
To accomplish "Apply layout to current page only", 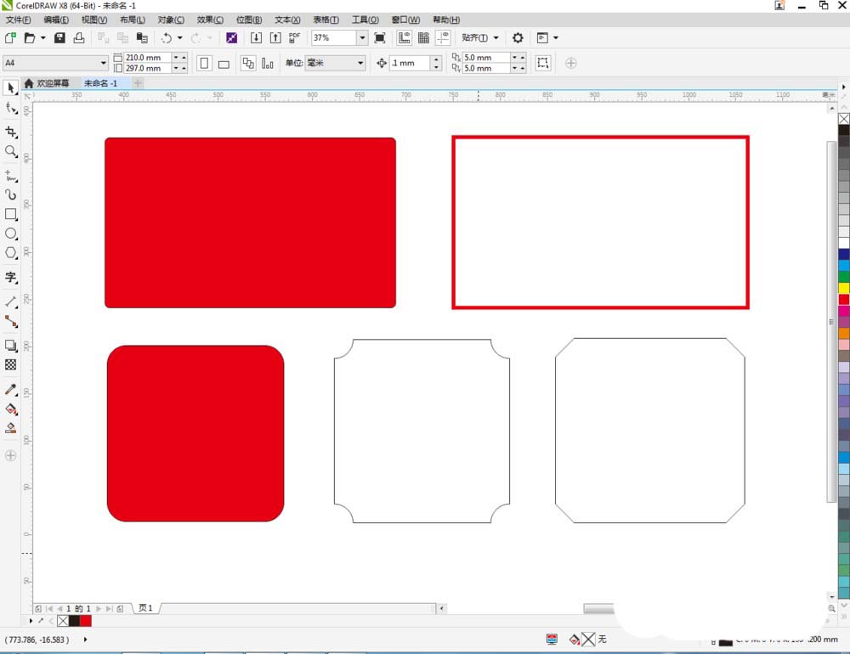I will (267, 64).
